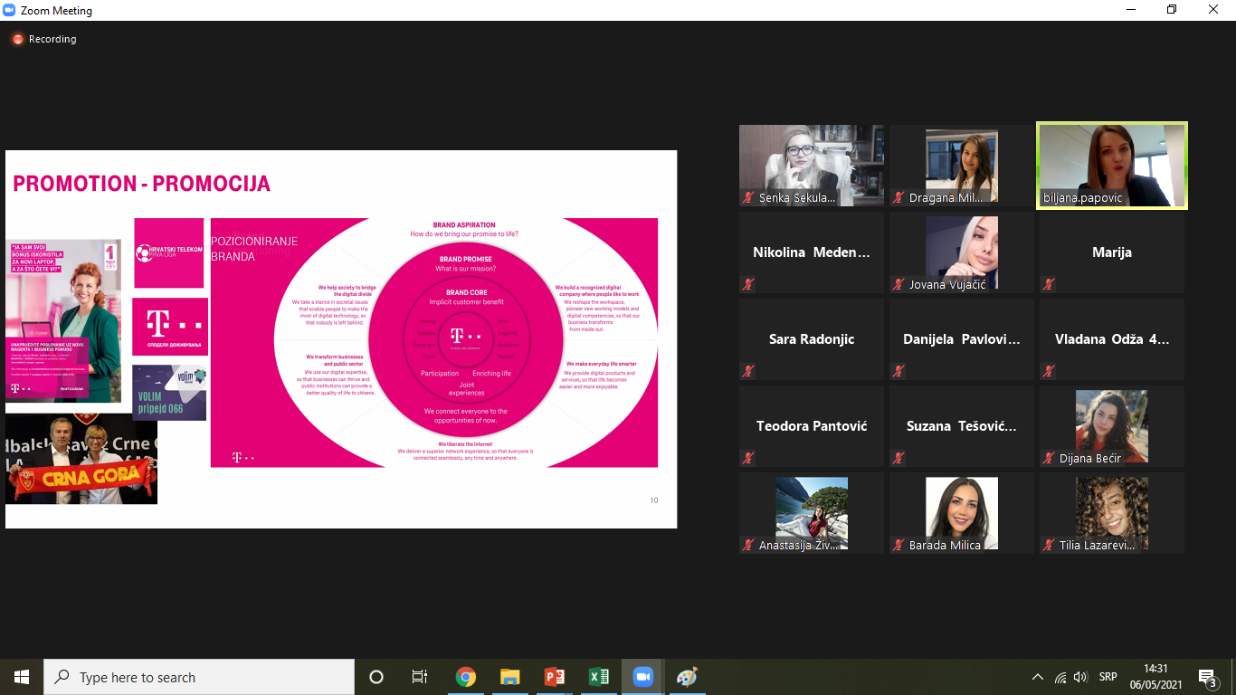Open the Windows Start menu
1236x695 pixels.
22,677
